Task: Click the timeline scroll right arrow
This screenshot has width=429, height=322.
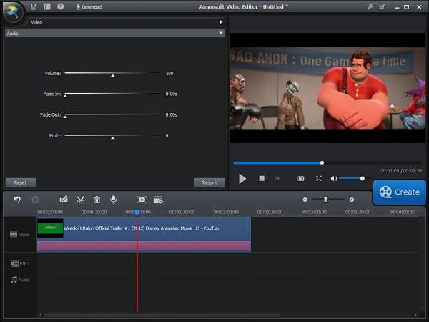Action: coord(415,315)
